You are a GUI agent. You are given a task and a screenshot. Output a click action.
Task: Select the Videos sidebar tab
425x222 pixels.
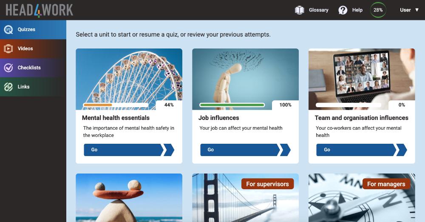(33, 49)
